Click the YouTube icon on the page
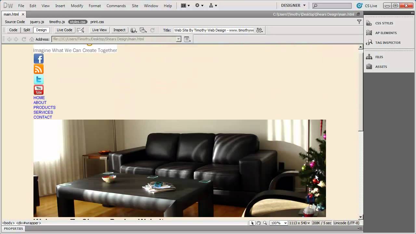 tap(39, 90)
